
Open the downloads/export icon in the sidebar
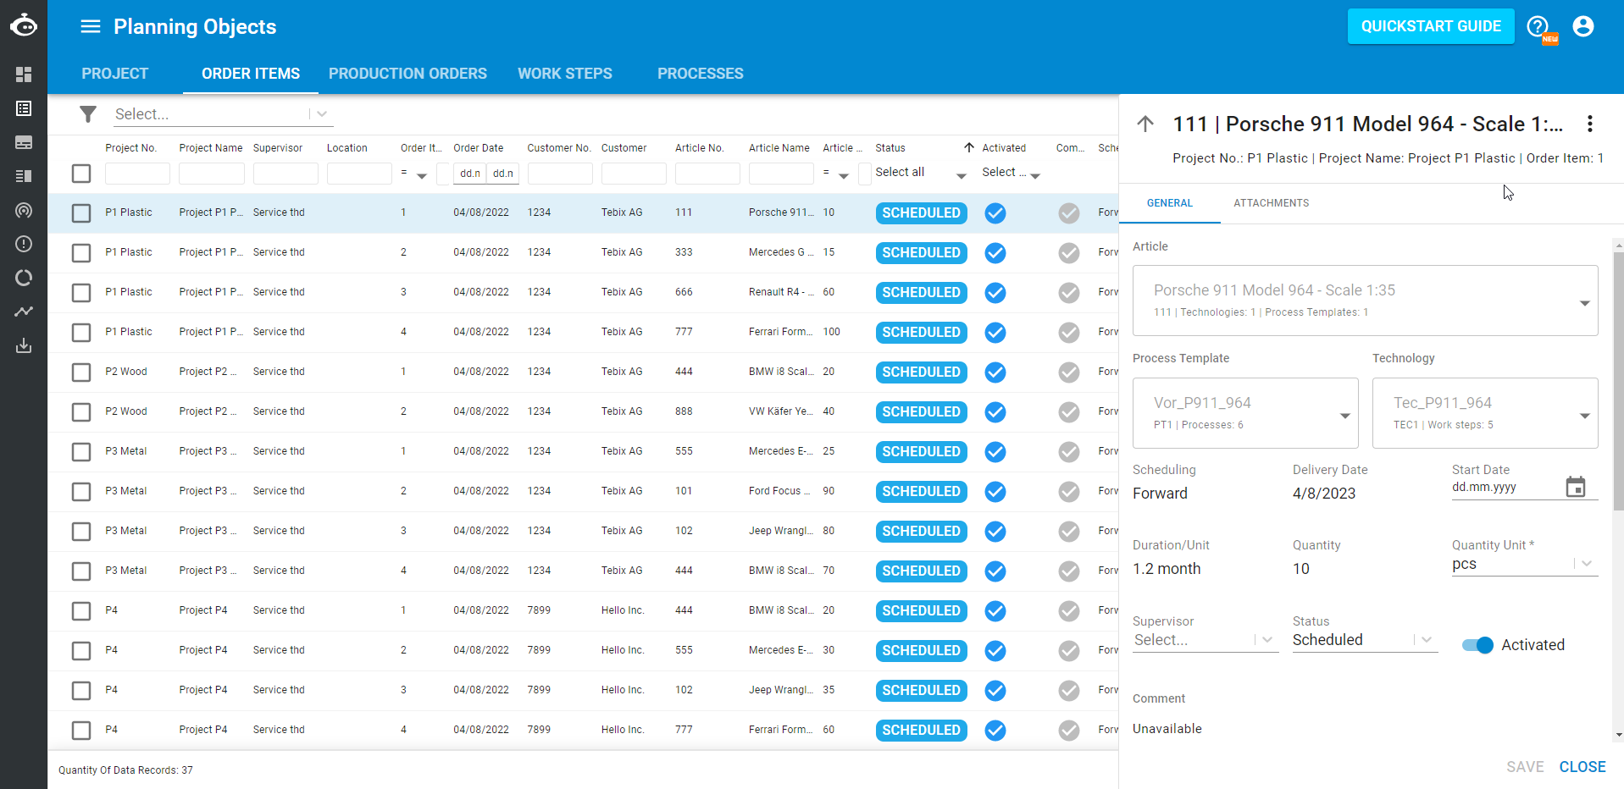24,345
